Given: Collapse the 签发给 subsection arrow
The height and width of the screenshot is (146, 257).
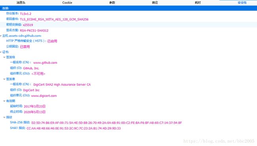Looking at the screenshot, I should (x=4, y=57).
